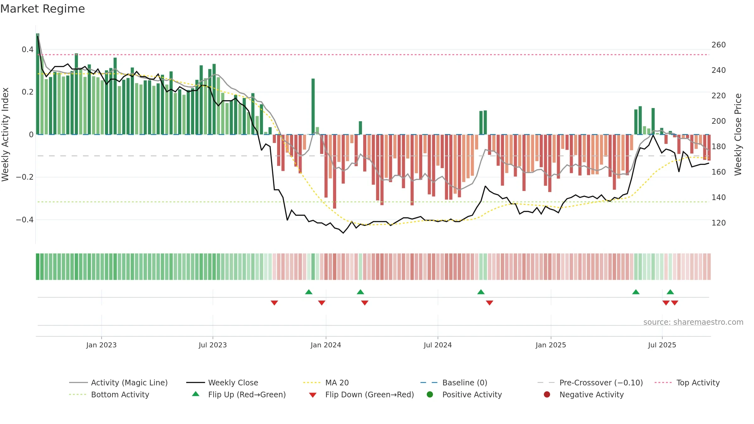Click the 0.4 tick on activity axis
This screenshot has width=754, height=424.
tap(28, 49)
